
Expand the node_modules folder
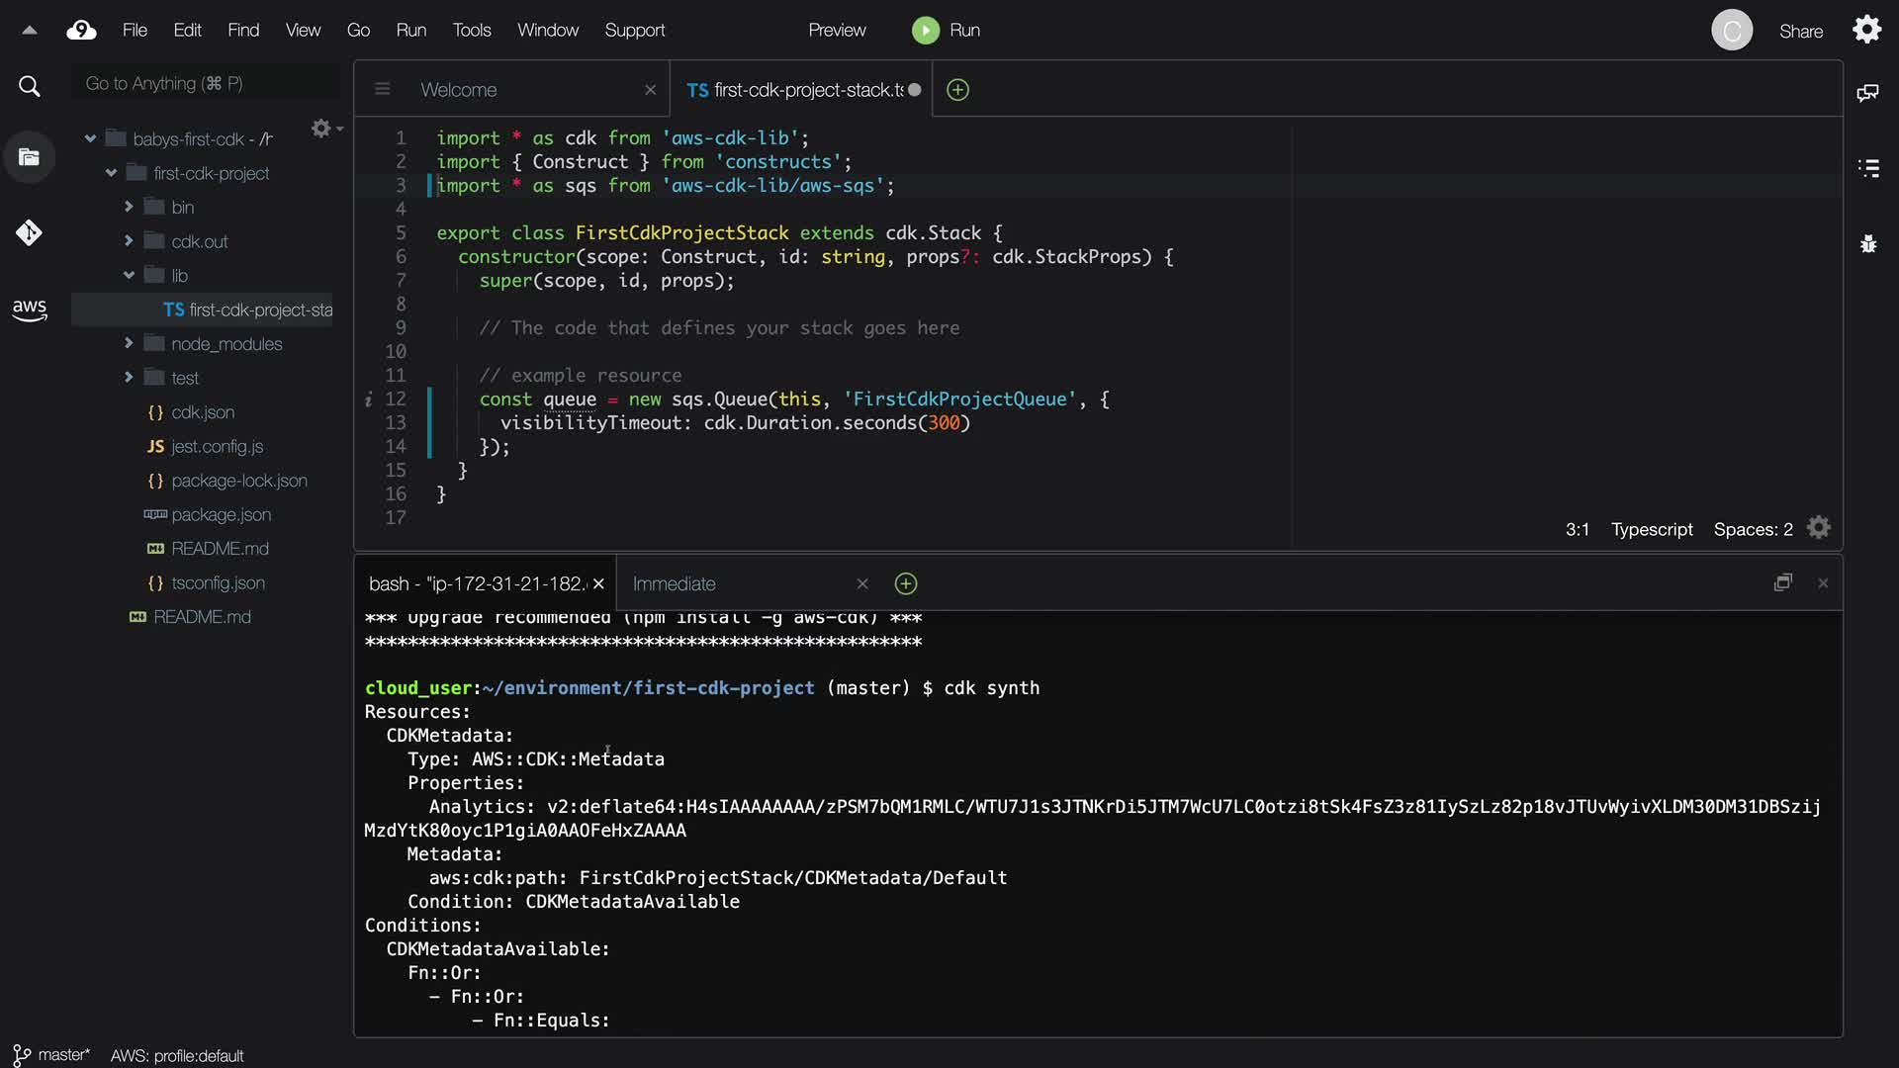[129, 344]
